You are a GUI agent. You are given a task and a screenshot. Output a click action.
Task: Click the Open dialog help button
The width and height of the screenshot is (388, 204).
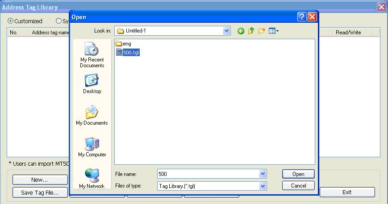302,17
